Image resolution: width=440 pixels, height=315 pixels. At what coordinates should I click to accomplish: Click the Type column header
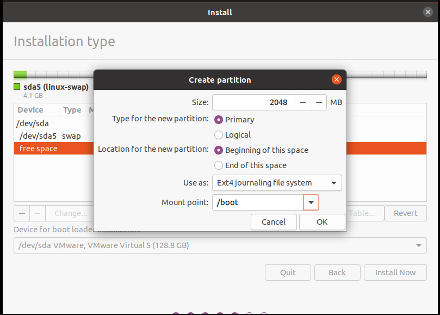[72, 110]
